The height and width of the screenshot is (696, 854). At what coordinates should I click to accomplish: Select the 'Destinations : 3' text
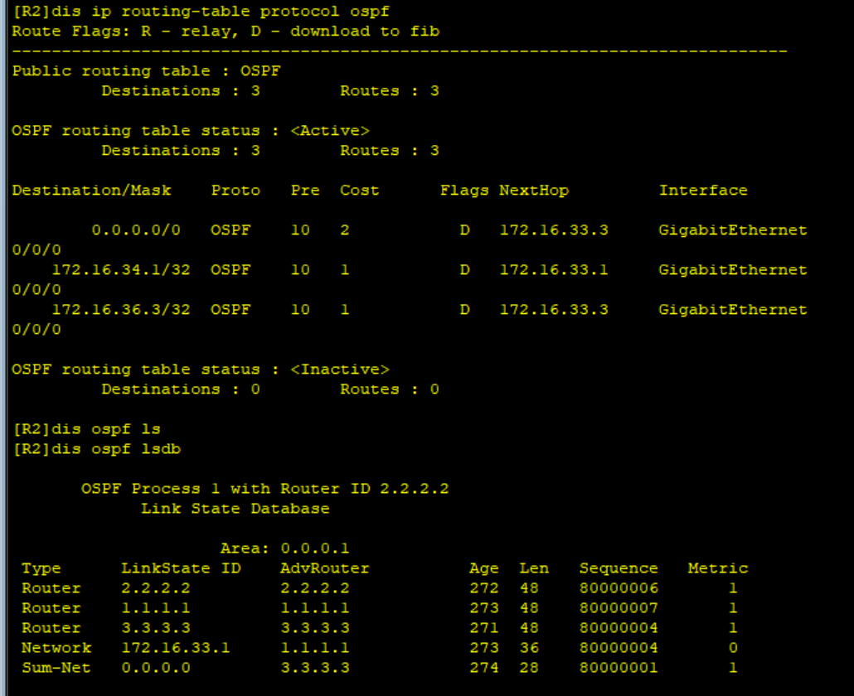[177, 90]
